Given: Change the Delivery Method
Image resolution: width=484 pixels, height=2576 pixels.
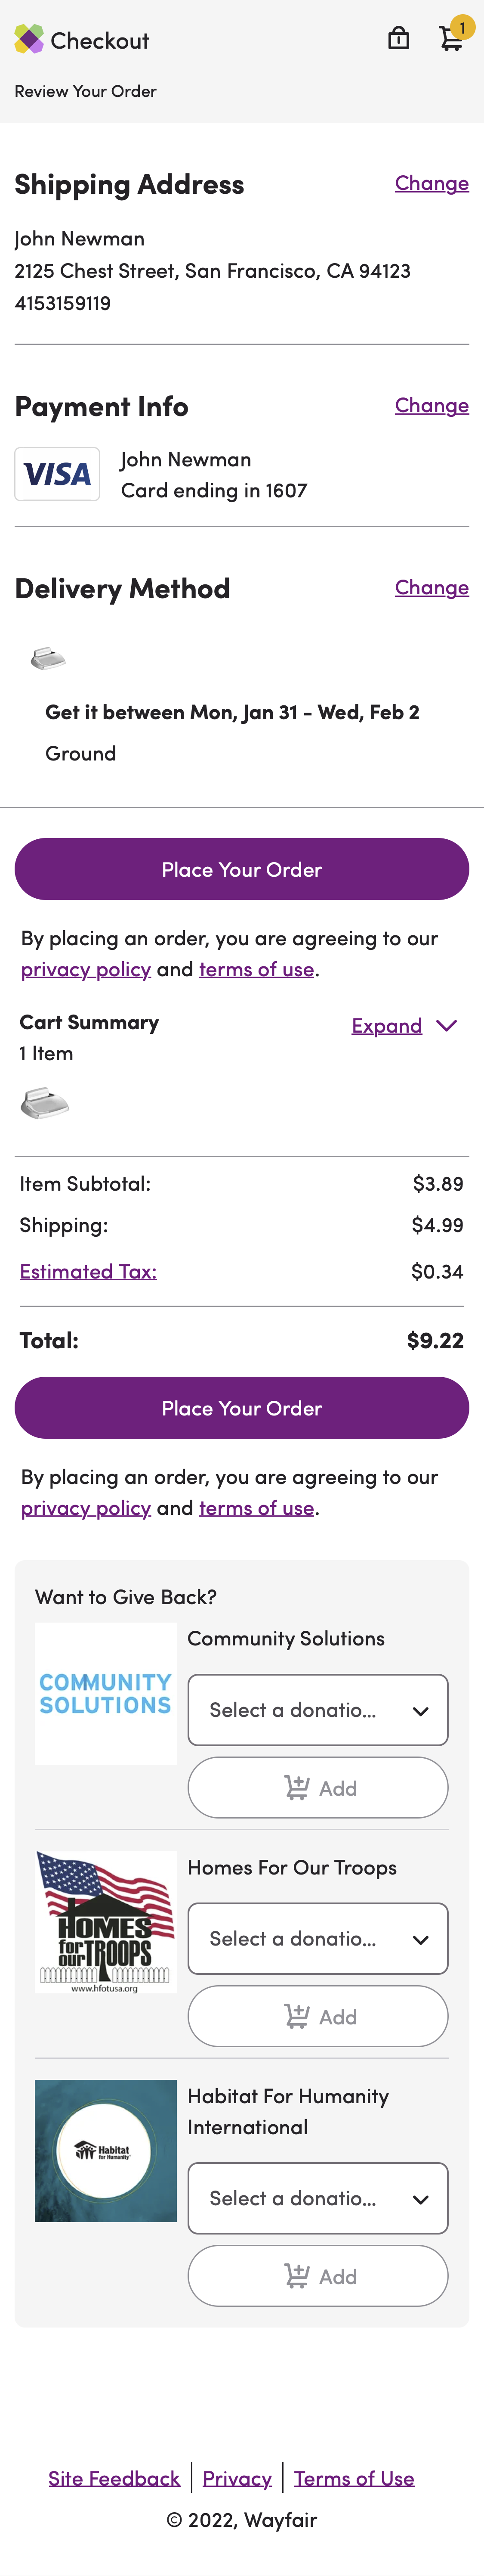Looking at the screenshot, I should [431, 588].
